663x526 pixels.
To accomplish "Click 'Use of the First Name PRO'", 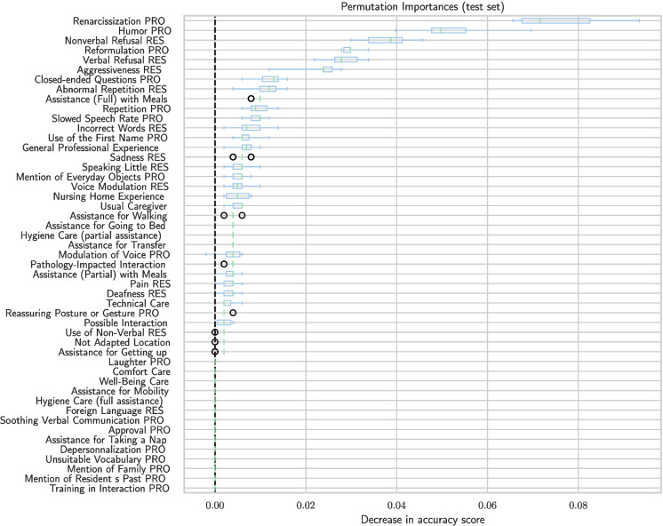I will [x=108, y=138].
